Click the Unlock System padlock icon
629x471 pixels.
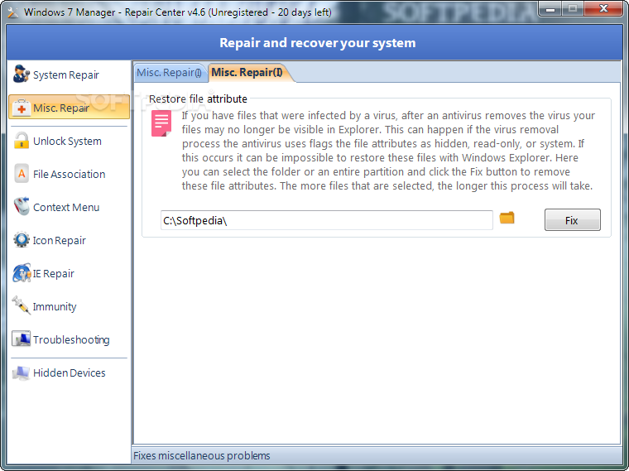(22, 141)
